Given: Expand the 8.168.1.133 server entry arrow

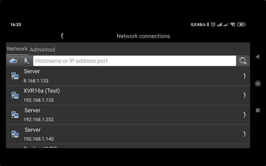Looking at the screenshot, I should tap(244, 76).
